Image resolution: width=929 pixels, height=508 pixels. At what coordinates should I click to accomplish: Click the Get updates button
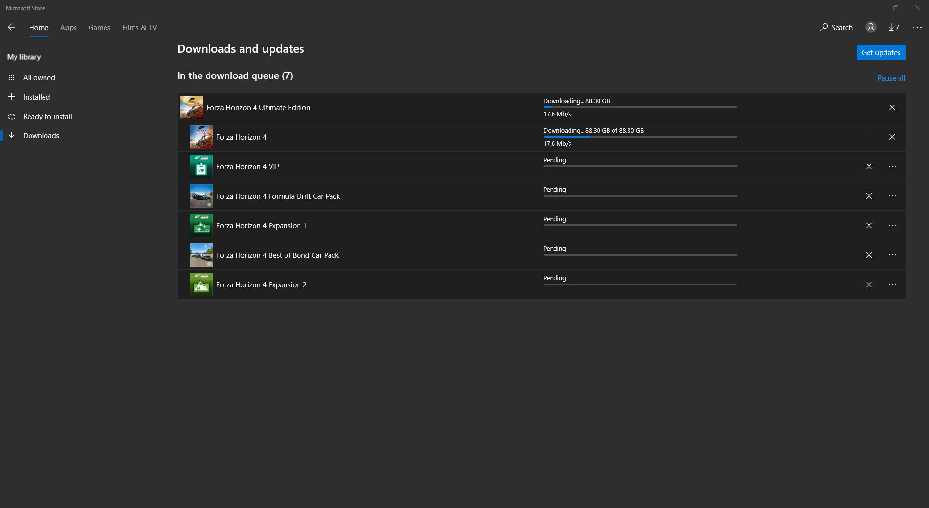point(881,53)
